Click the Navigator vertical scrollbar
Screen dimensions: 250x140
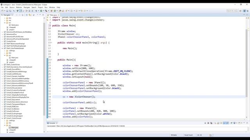[x=44, y=69]
